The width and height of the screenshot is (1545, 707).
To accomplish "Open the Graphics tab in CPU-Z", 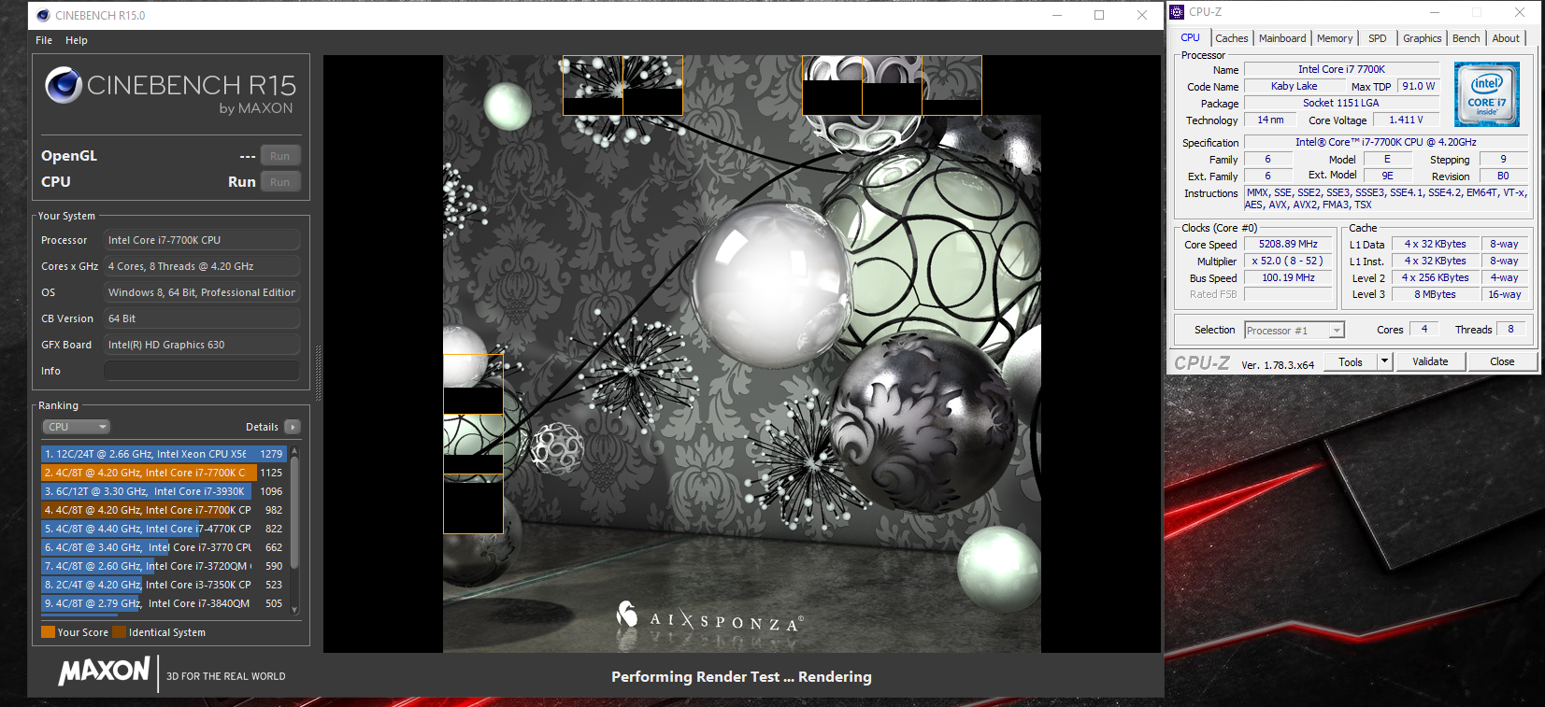I will coord(1422,38).
